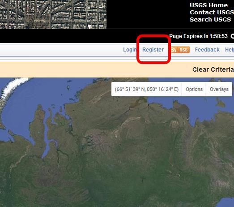Click the coordinates readout on the map
The width and height of the screenshot is (234, 207).
pyautogui.click(x=147, y=89)
